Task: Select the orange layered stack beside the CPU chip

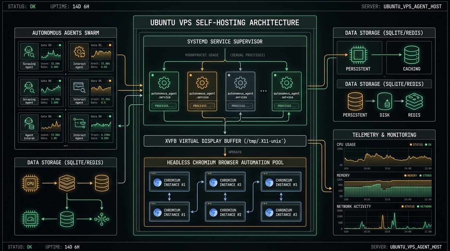Action: (x=67, y=183)
